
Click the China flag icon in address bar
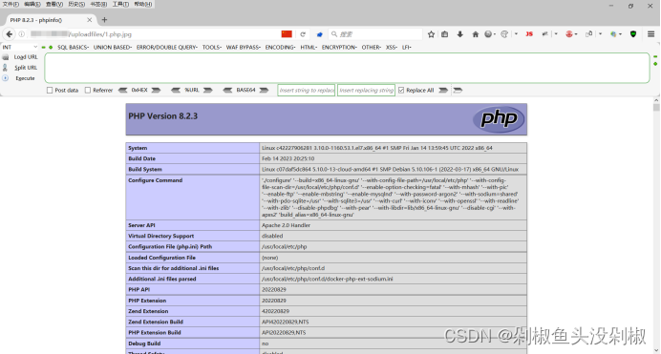[x=287, y=34]
